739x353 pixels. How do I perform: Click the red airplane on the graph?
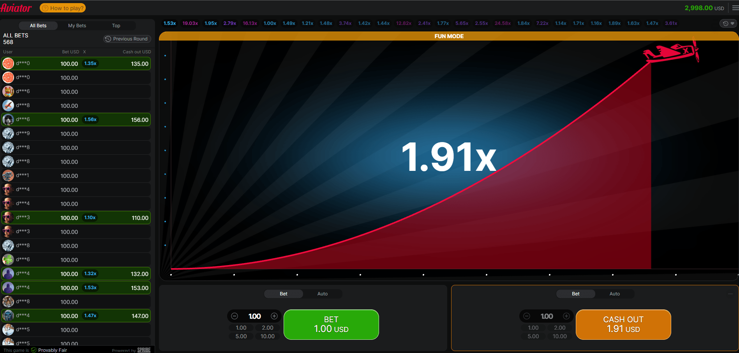pyautogui.click(x=671, y=52)
